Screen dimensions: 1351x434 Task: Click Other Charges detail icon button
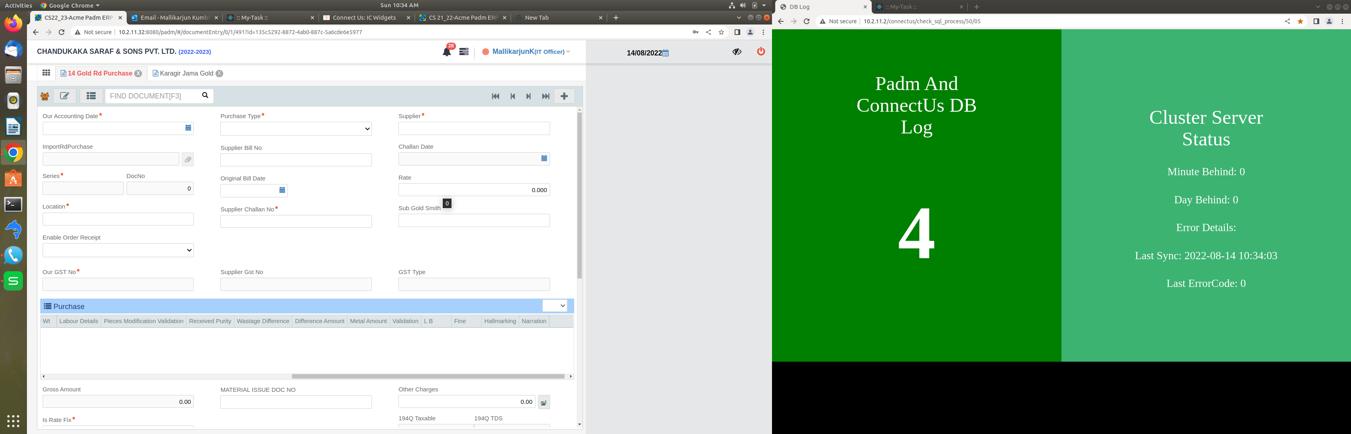pyautogui.click(x=544, y=403)
